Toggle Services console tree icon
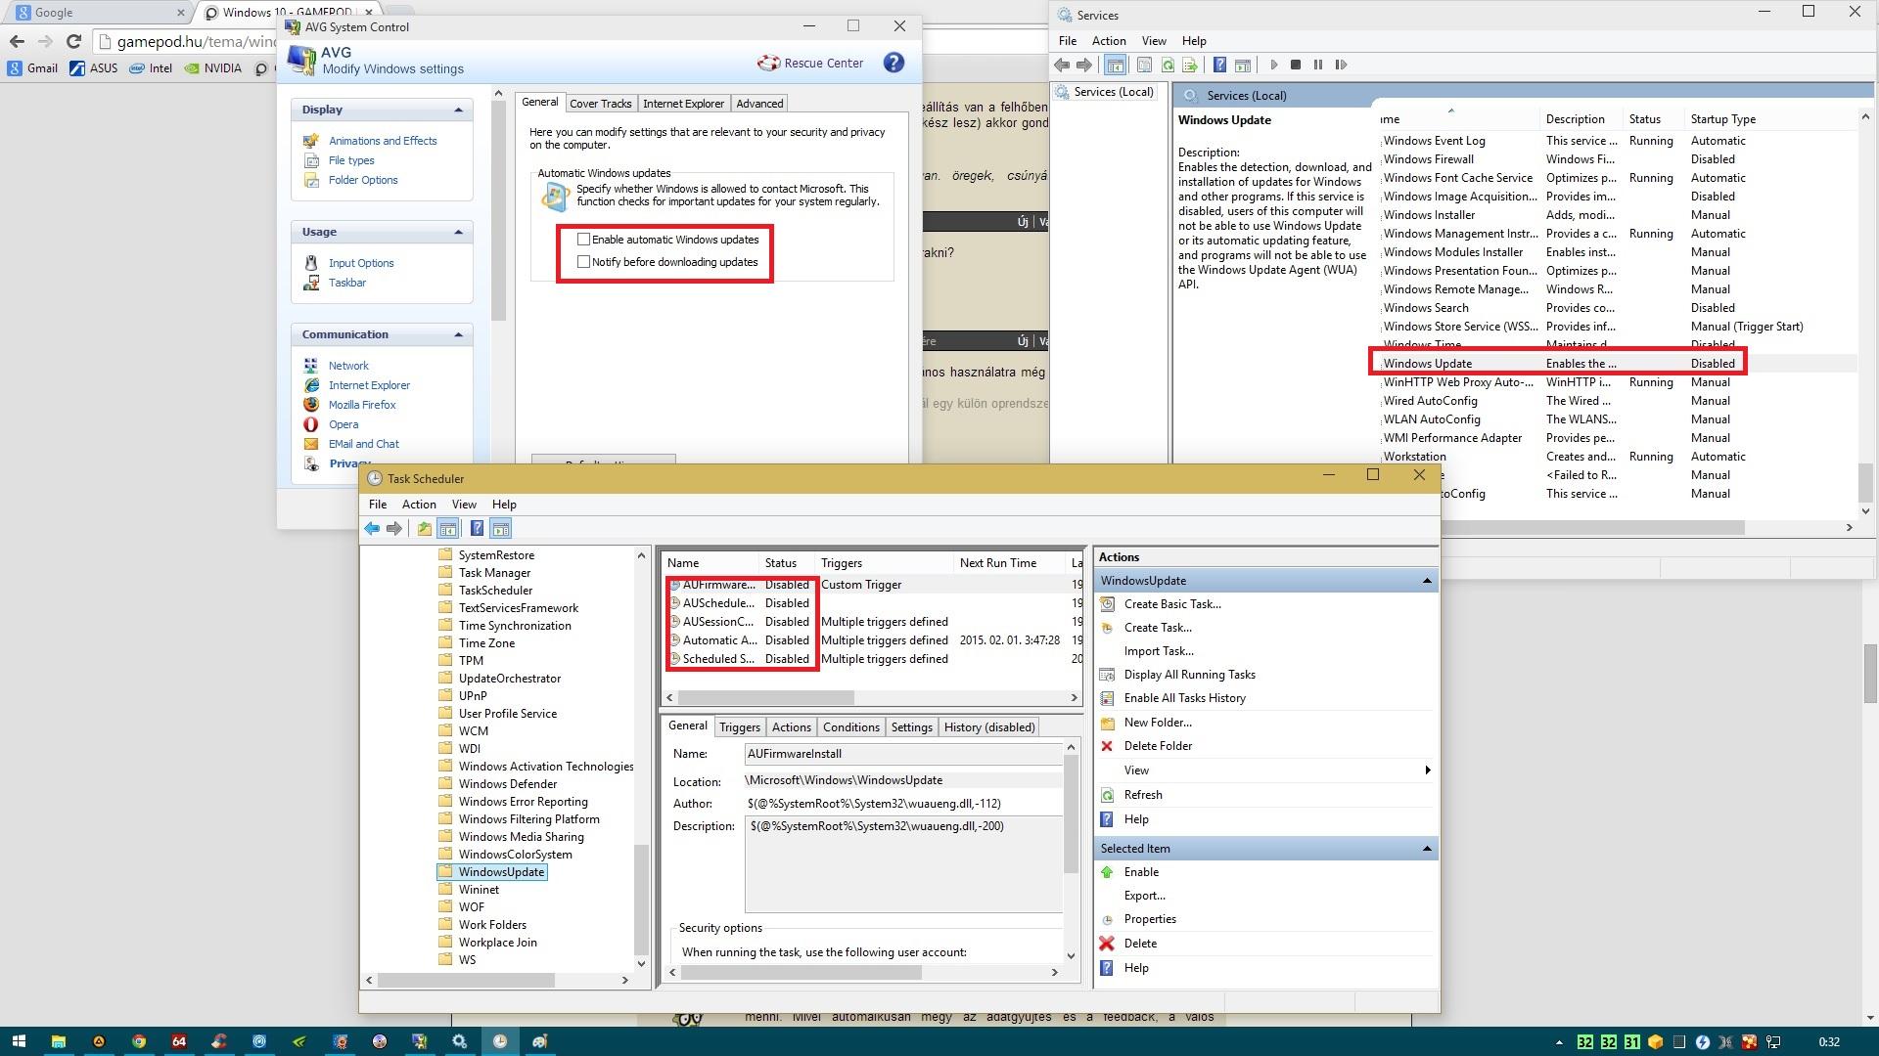The image size is (1879, 1056). click(x=1115, y=66)
